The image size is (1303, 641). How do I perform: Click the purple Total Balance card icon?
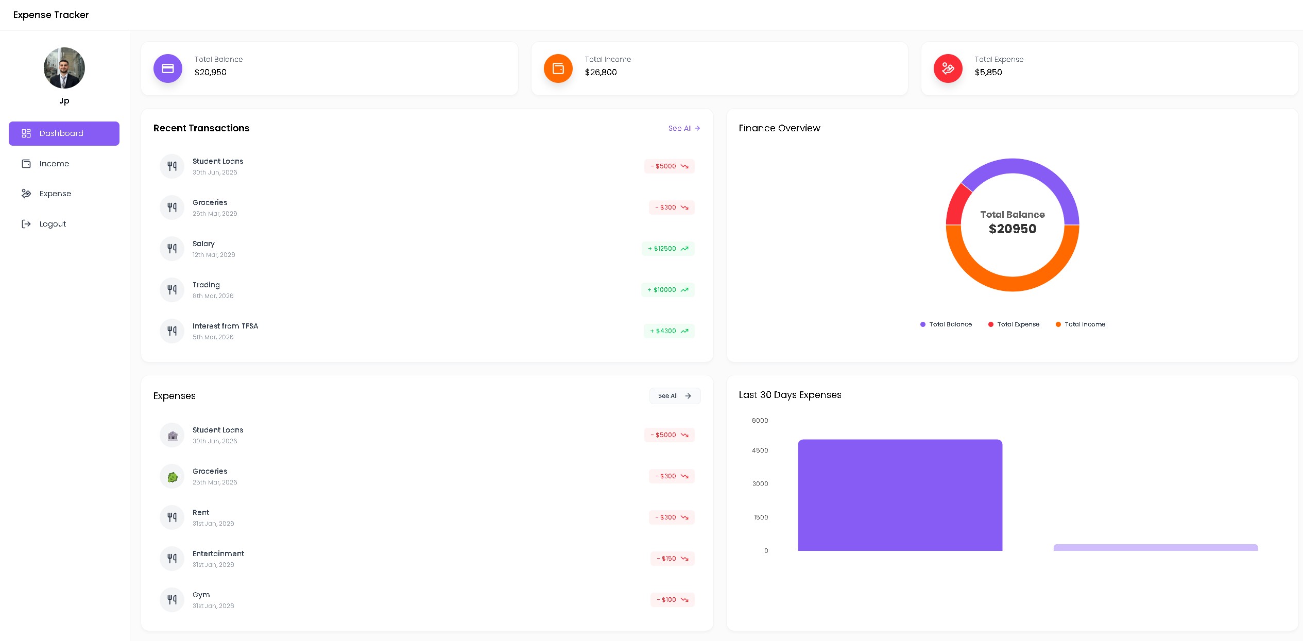tap(168, 68)
